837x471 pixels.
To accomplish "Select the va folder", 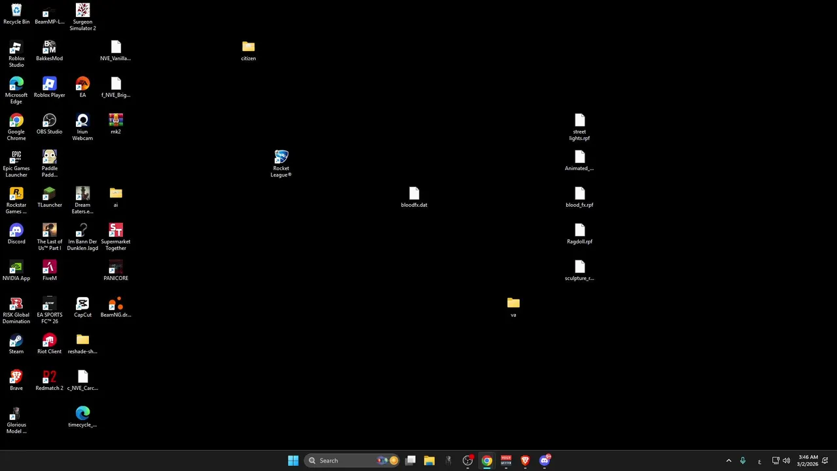I will point(513,307).
